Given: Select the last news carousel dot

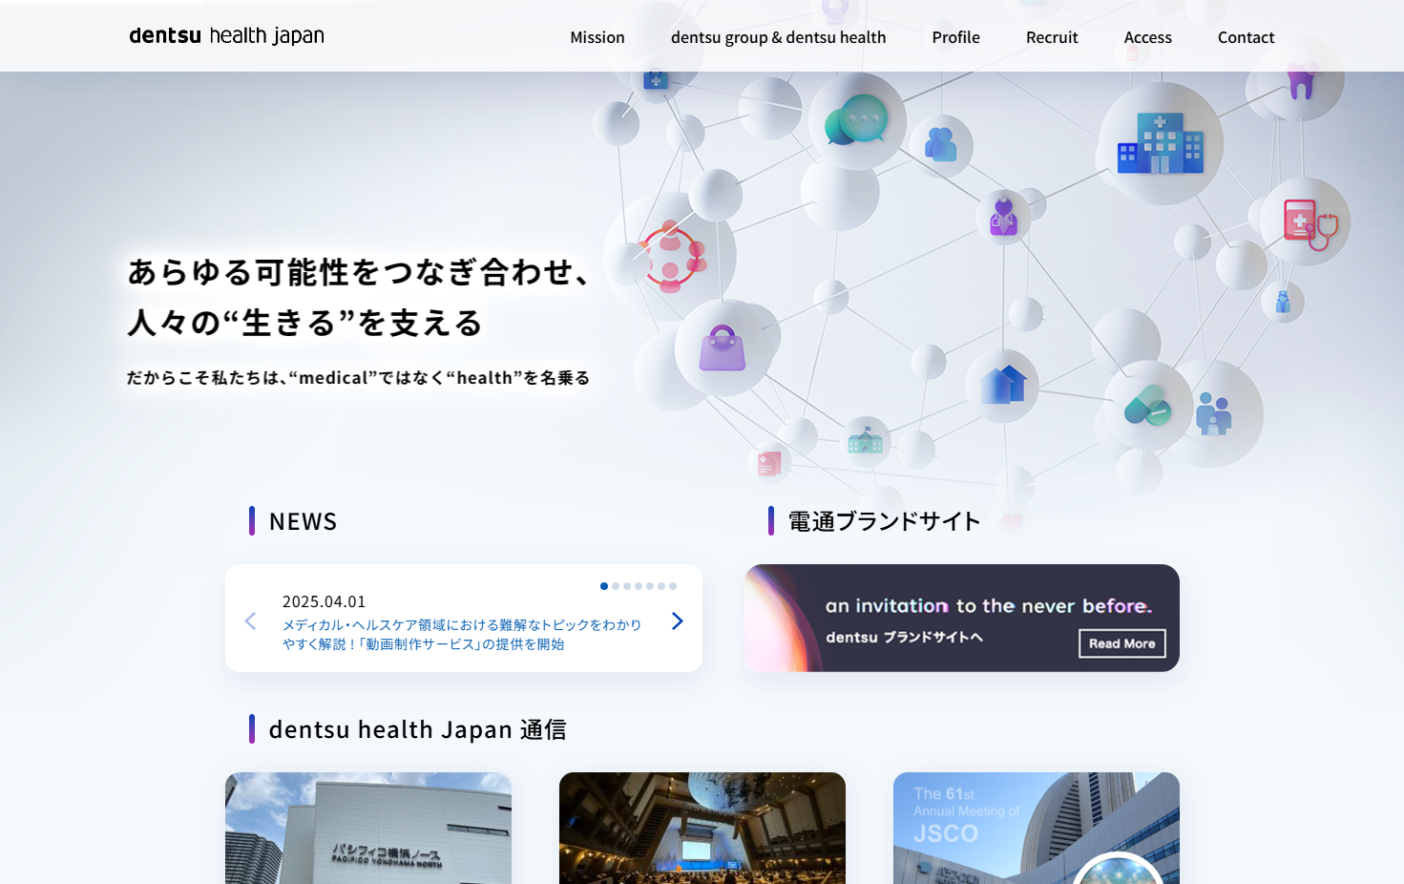Looking at the screenshot, I should 673,586.
